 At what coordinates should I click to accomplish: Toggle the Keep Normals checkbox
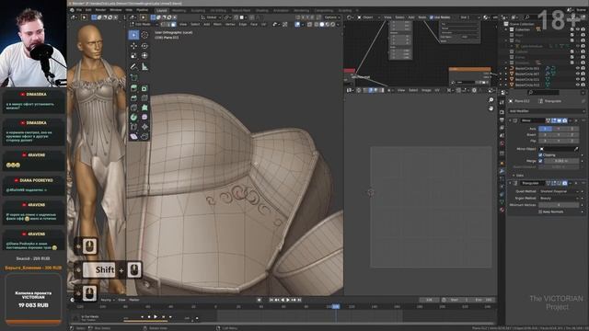tap(540, 211)
